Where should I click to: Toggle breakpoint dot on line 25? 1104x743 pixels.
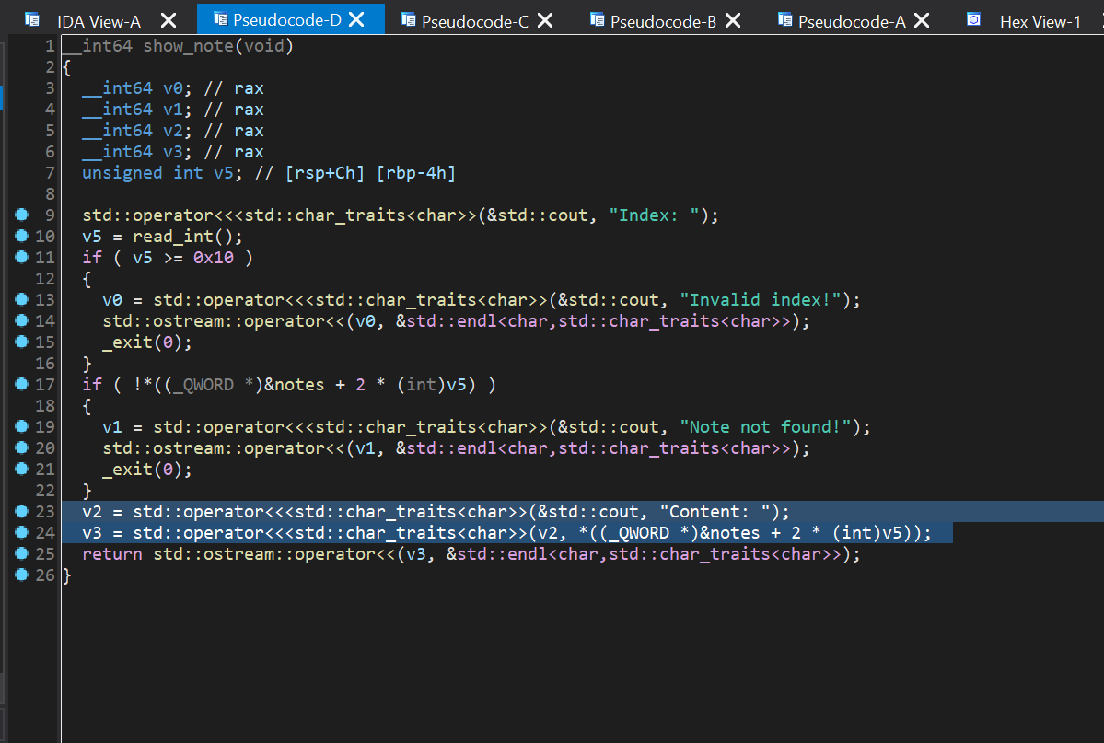[22, 554]
